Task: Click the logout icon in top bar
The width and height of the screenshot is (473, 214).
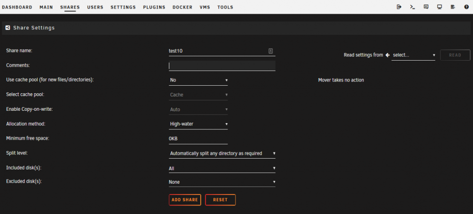Action: coord(399,7)
